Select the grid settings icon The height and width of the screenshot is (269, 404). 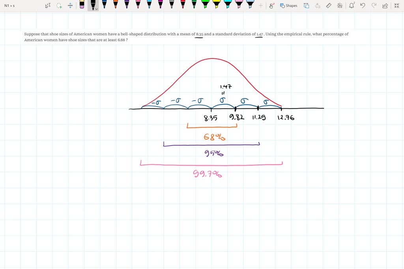[x=340, y=6]
